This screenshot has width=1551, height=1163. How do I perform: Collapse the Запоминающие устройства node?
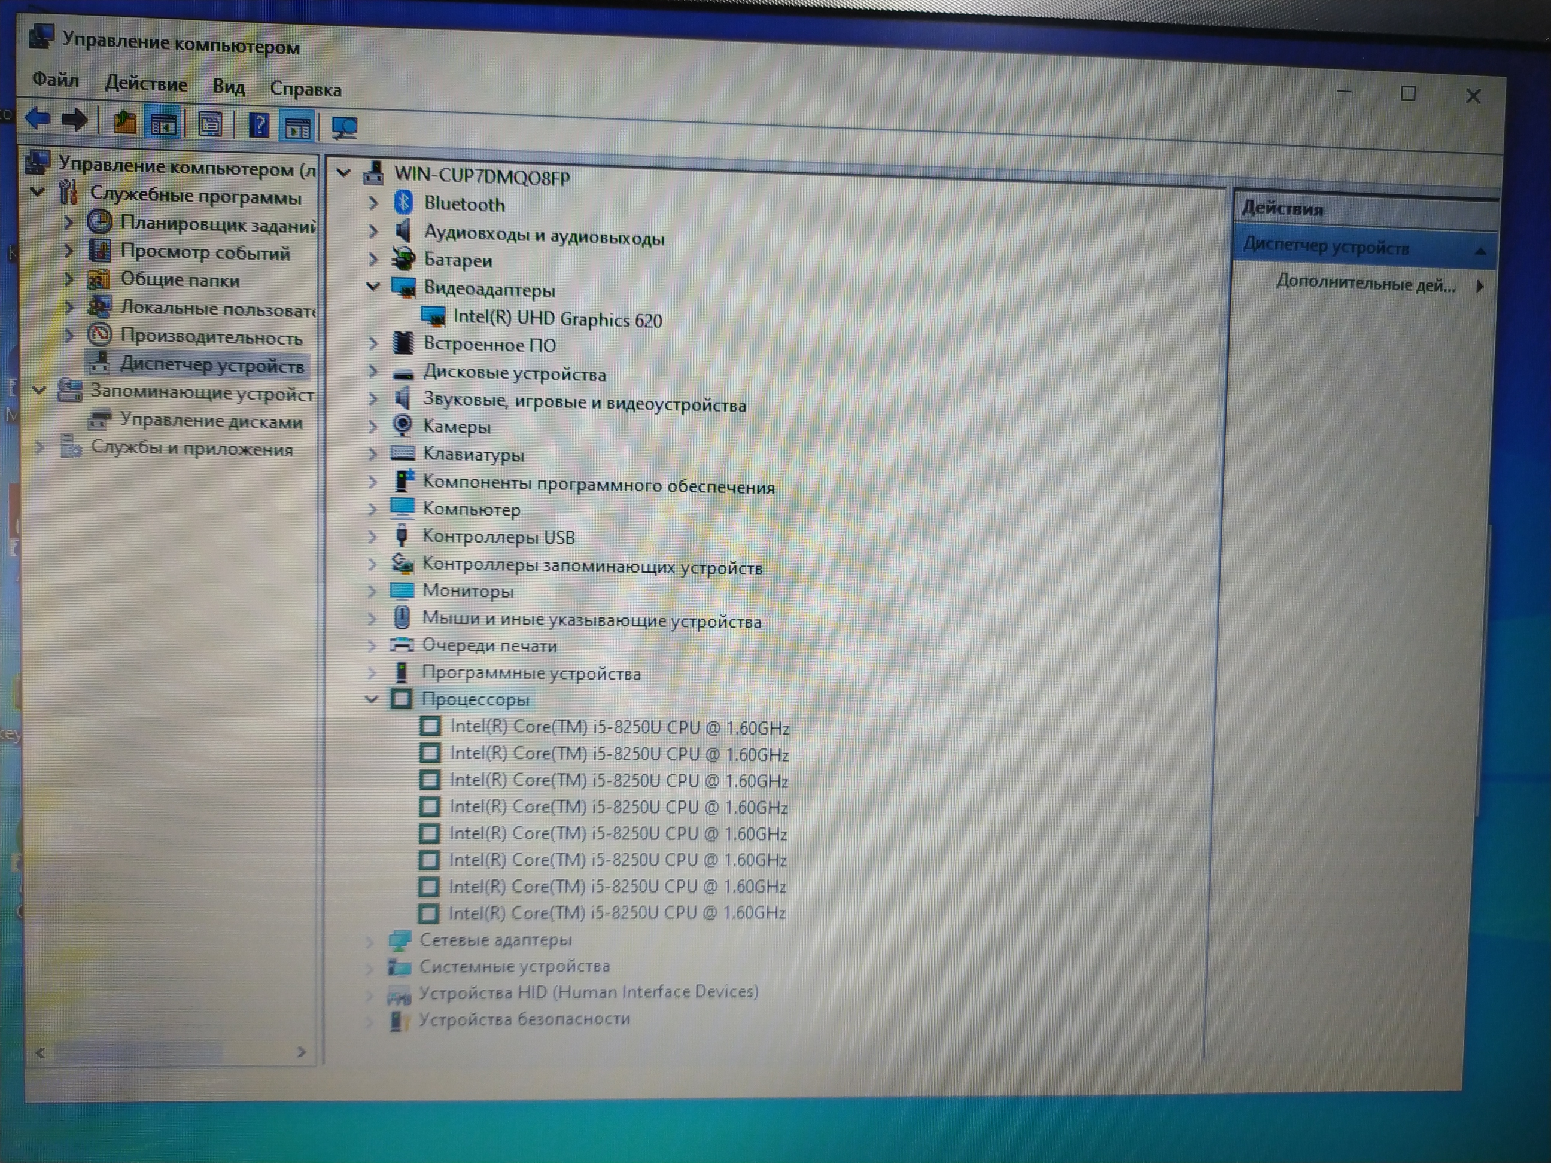click(x=39, y=389)
